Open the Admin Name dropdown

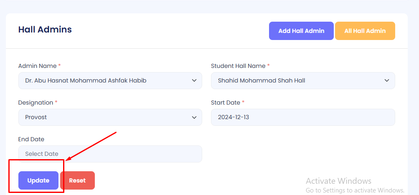(x=104, y=80)
